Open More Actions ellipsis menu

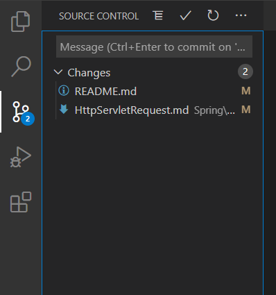point(241,15)
